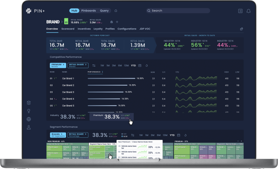278x169 pixels.
Task: Select the Car Brand 2 row name
Action: 68,85
